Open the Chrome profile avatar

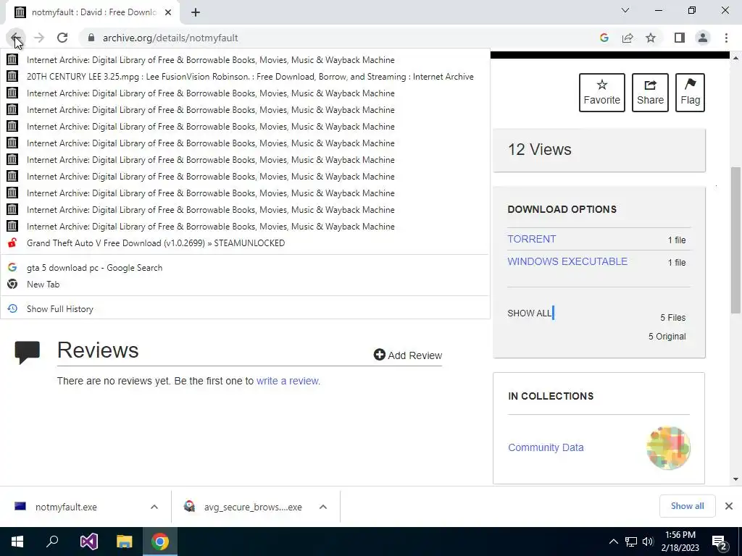(703, 38)
